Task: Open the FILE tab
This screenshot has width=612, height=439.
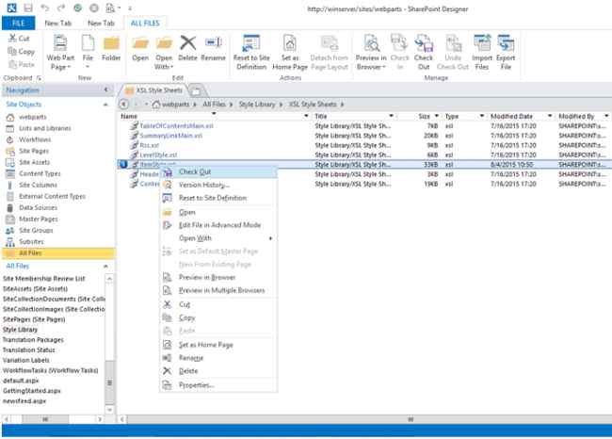Action: [18, 21]
